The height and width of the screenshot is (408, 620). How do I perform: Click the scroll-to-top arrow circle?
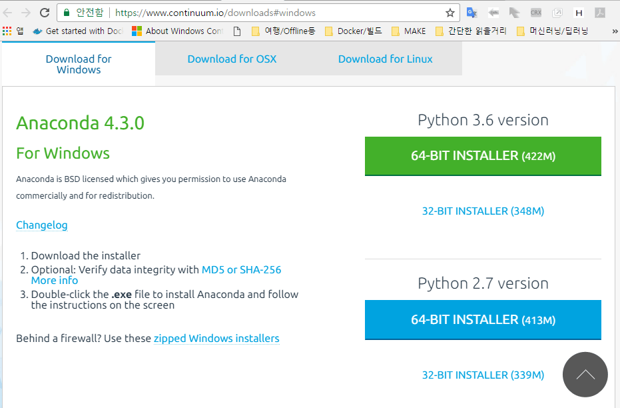pos(585,375)
